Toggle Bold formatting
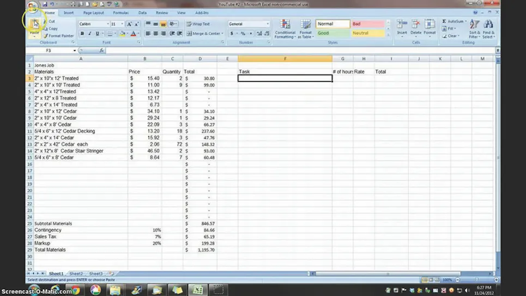 [82, 34]
